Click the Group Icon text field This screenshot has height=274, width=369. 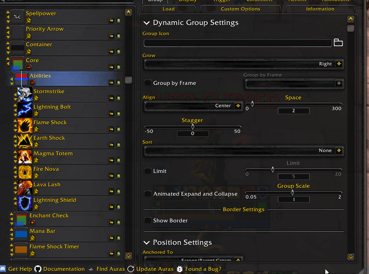(238, 43)
